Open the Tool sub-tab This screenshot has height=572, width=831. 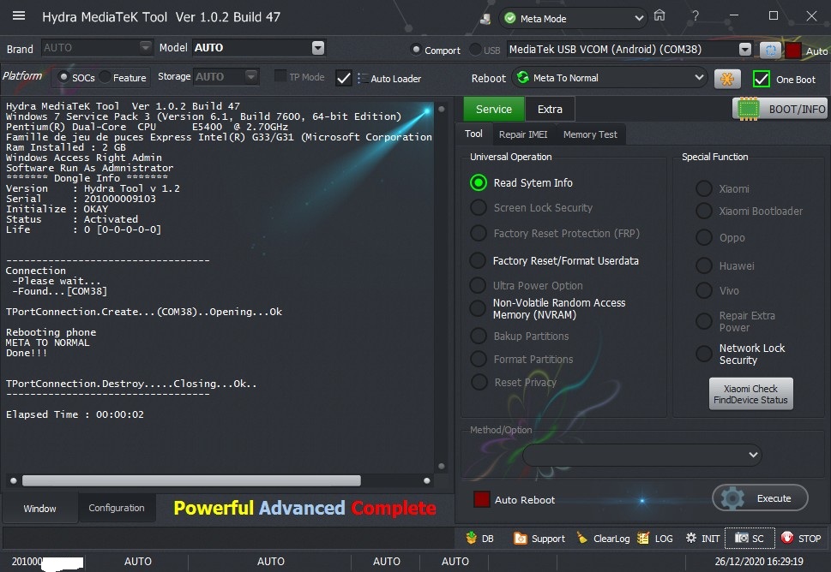click(473, 134)
